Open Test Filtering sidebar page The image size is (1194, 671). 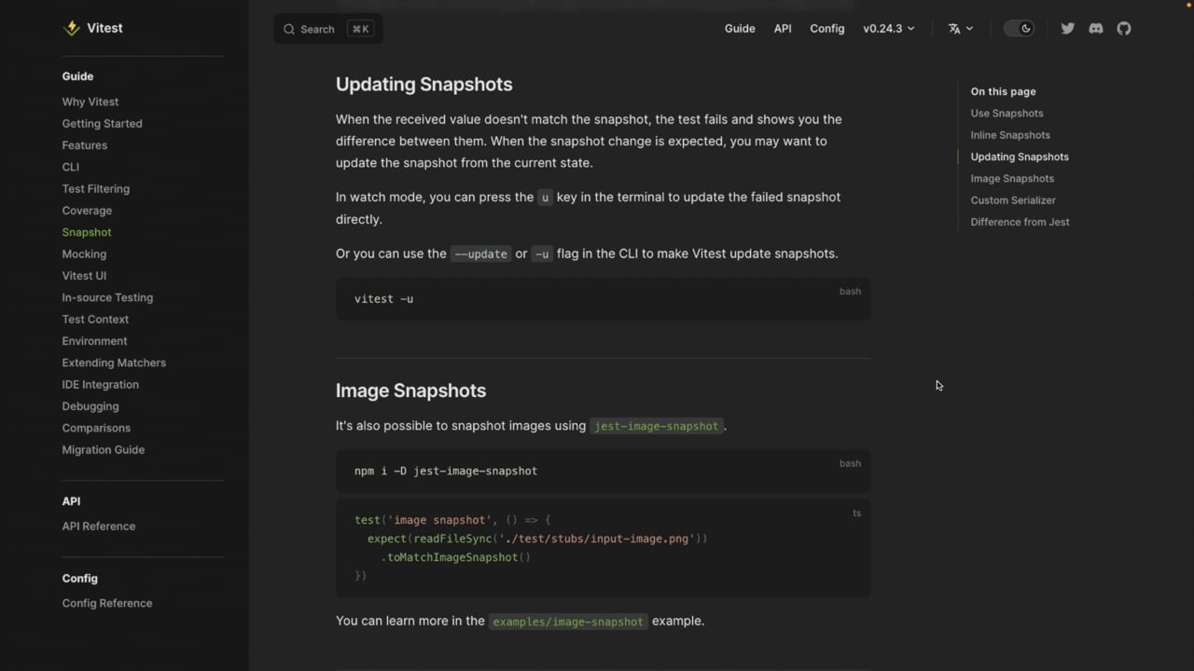[x=96, y=188]
